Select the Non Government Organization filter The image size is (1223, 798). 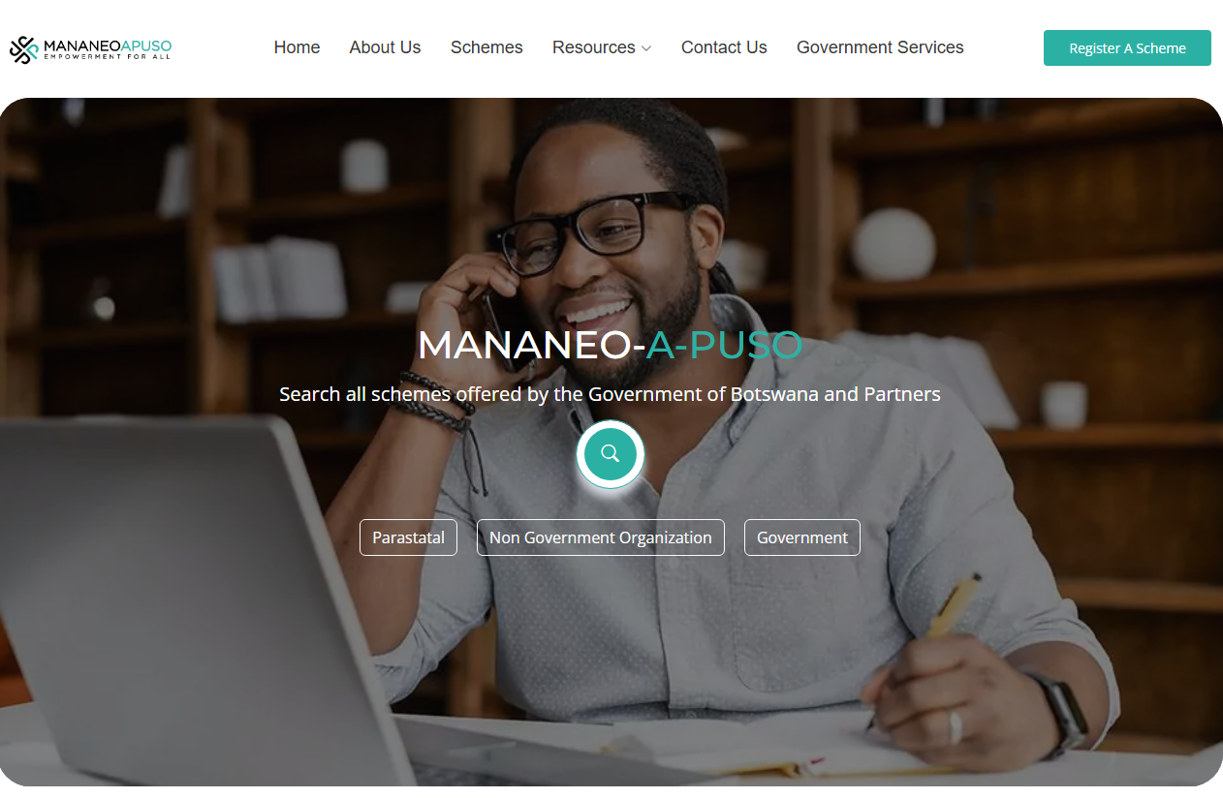pyautogui.click(x=600, y=537)
